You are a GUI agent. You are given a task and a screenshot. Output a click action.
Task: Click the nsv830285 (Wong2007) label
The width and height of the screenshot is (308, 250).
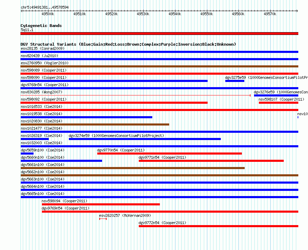42,92
